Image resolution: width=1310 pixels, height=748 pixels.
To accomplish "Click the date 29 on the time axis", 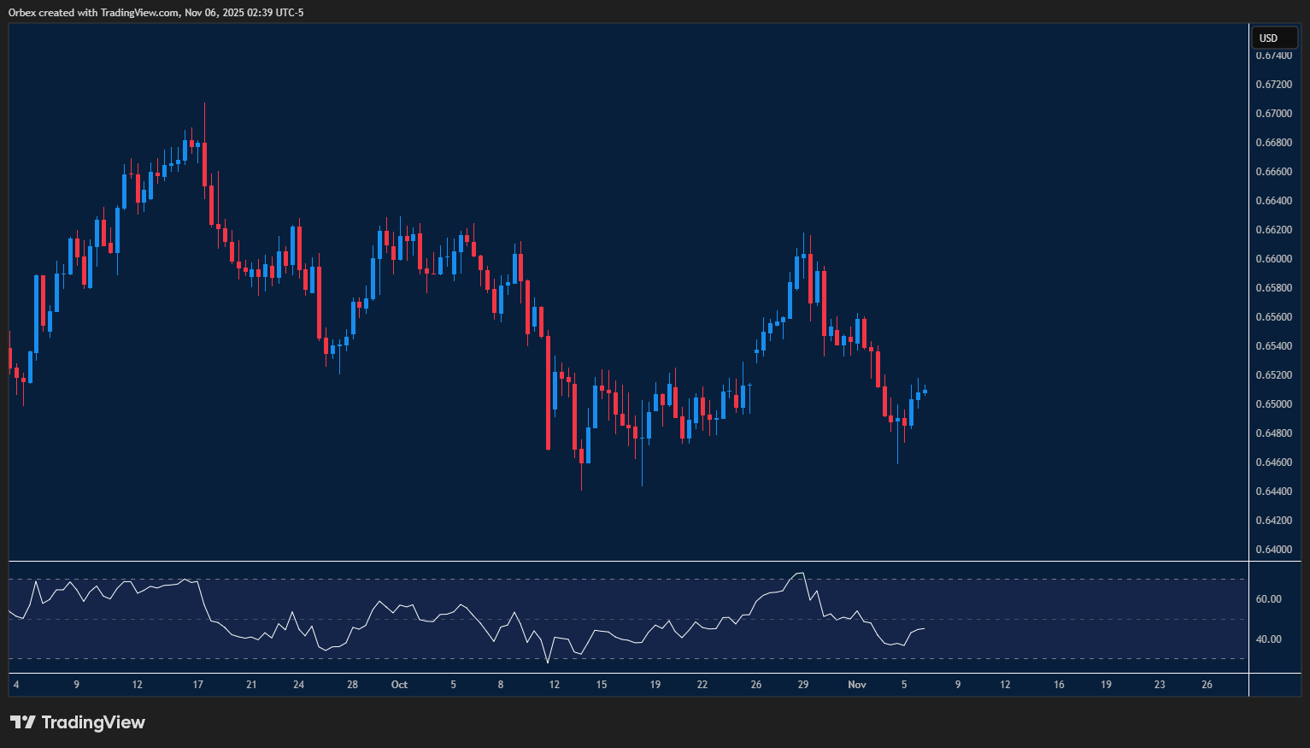I will click(803, 685).
